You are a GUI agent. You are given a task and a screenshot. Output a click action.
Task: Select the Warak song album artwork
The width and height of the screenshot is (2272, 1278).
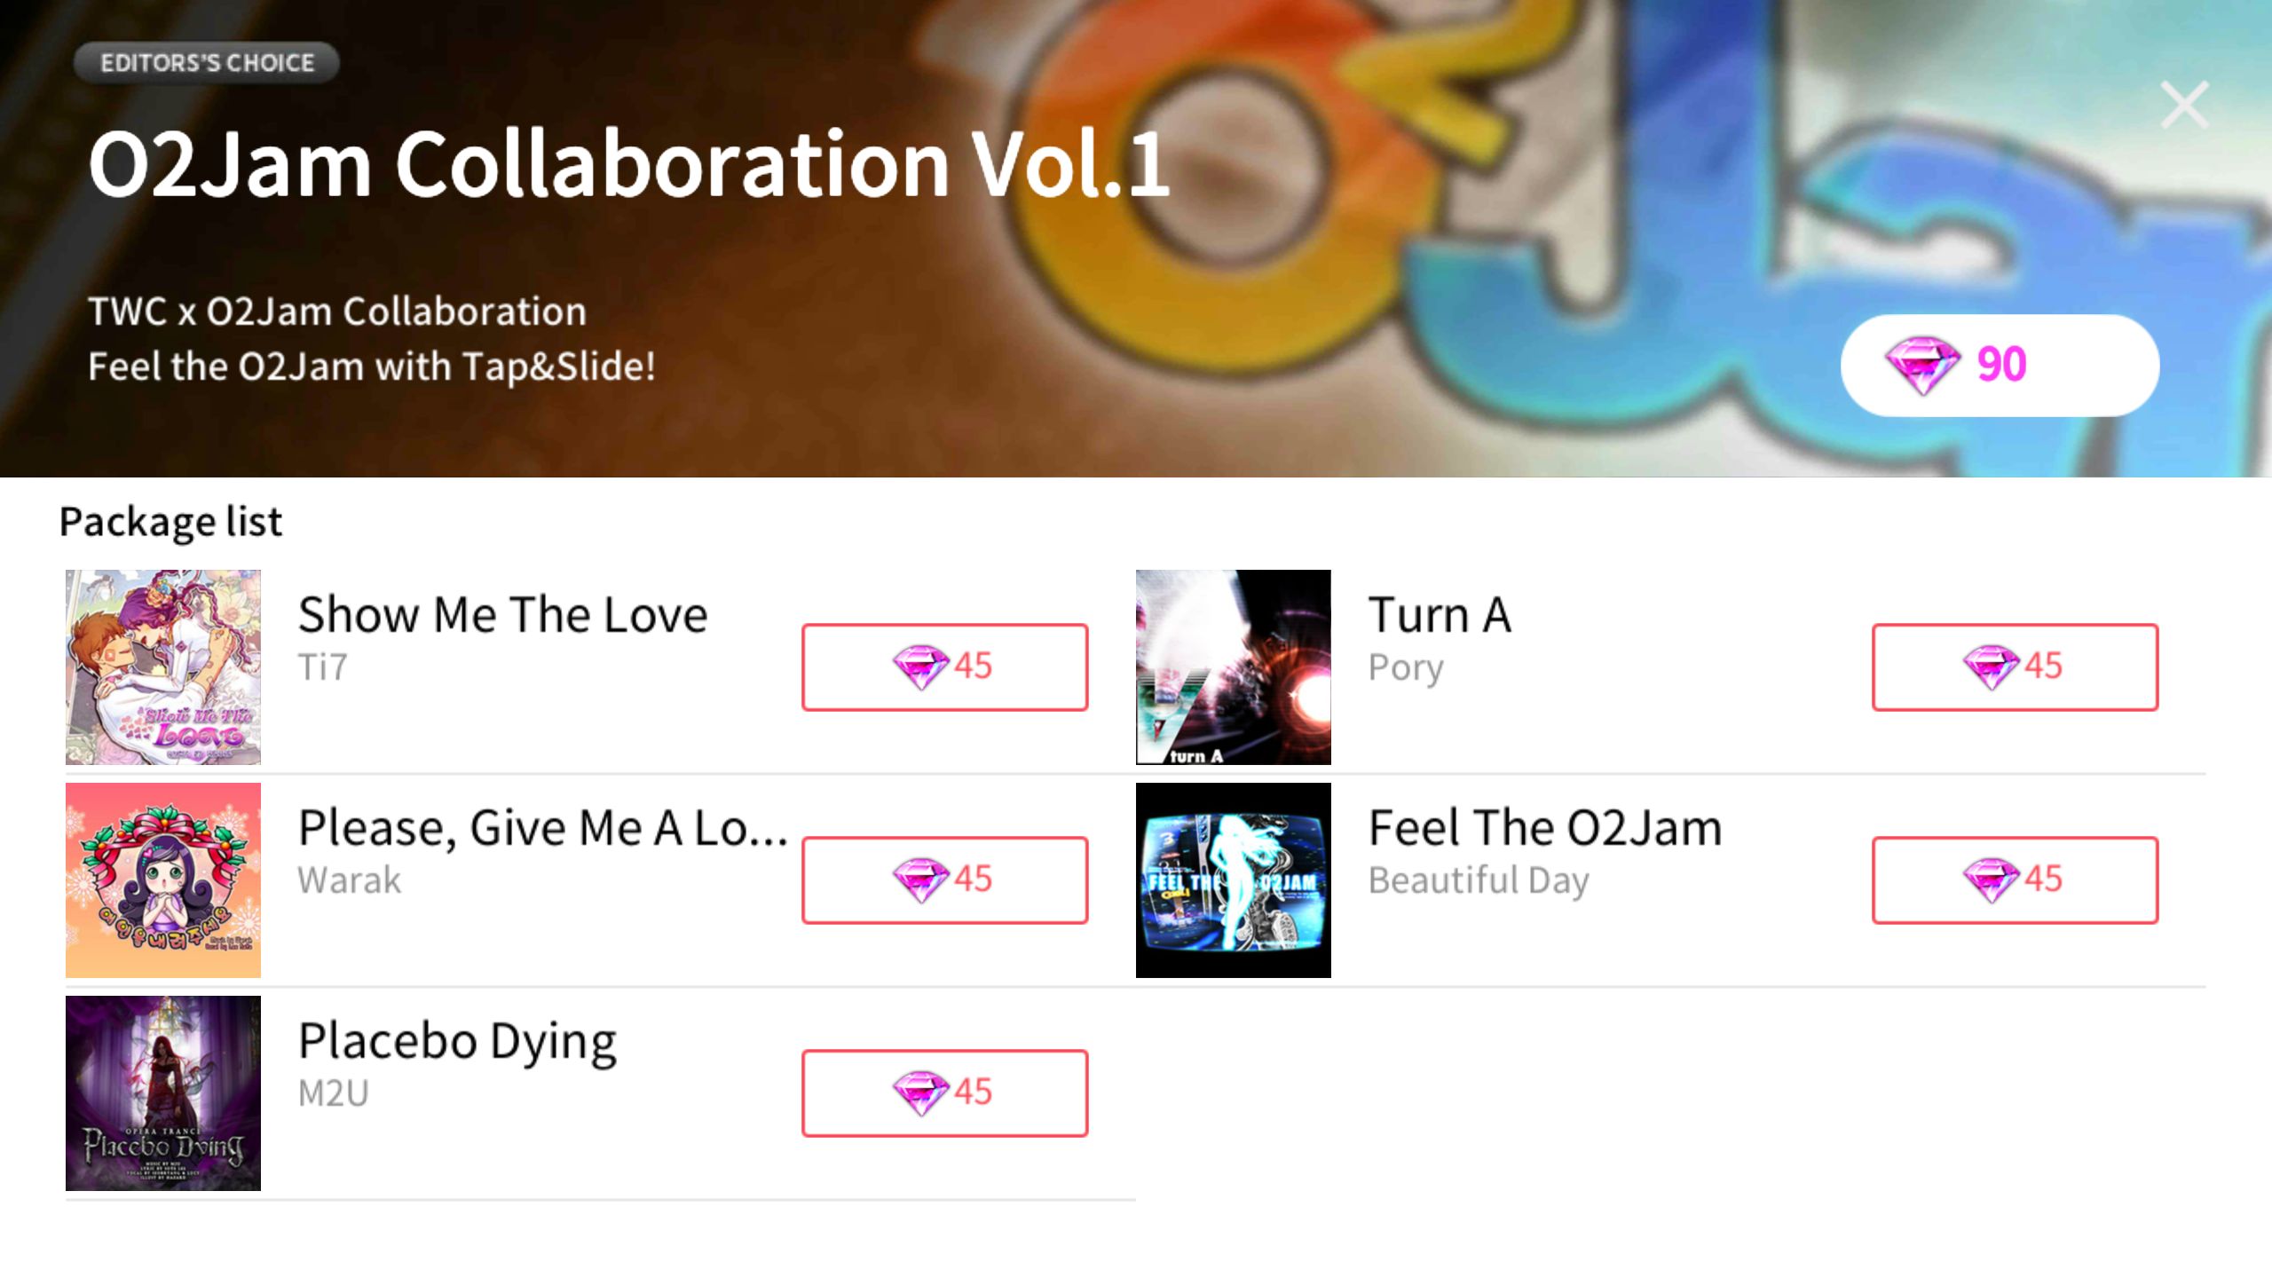click(163, 880)
